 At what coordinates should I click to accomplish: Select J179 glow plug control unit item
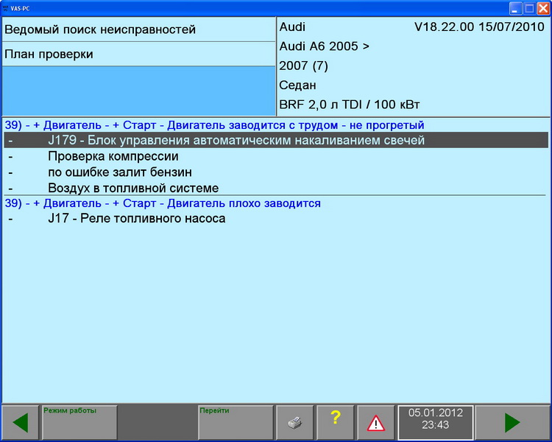click(236, 140)
